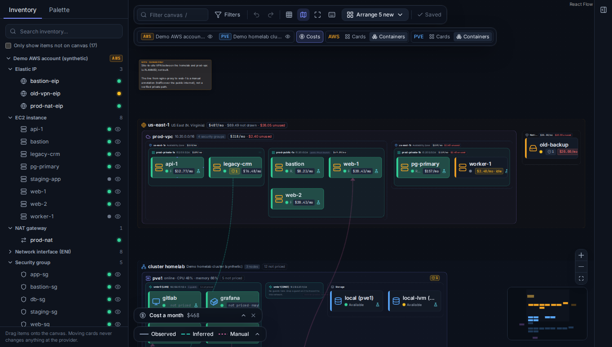The width and height of the screenshot is (612, 347).
Task: Open the Filters button
Action: click(227, 15)
